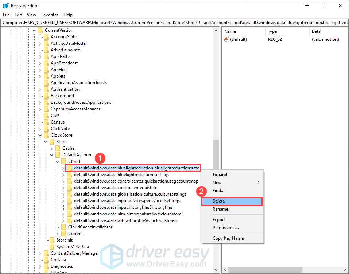Click the tree pane vertical scrollbar

tap(216, 153)
